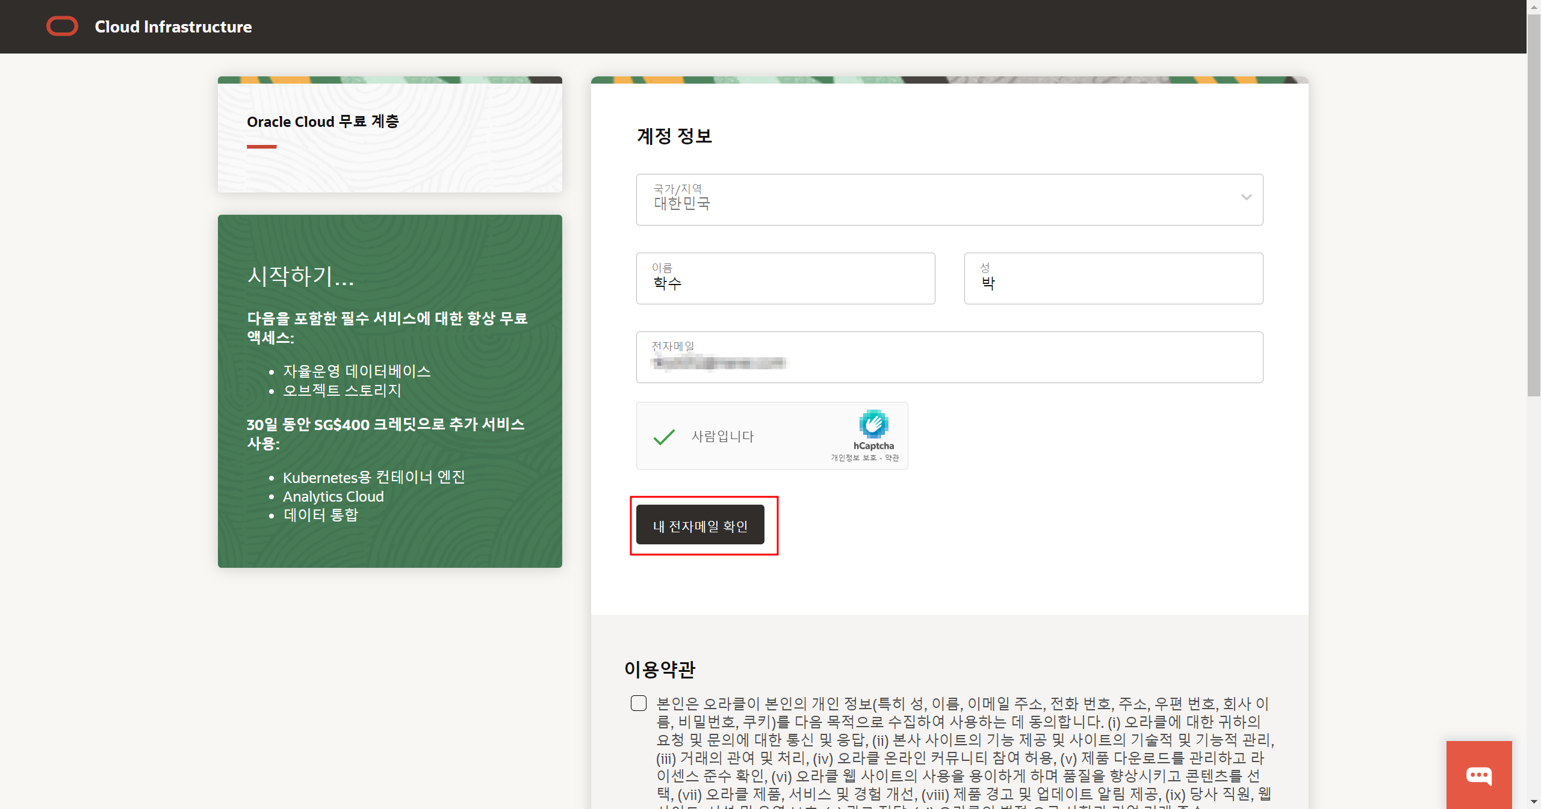
Task: Focus the 이름 first name field
Action: [785, 279]
